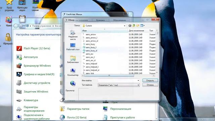Open Network location globe icon in Browse sidebar
Image resolution: width=215 pixels, height=121 pixels.
click(73, 83)
